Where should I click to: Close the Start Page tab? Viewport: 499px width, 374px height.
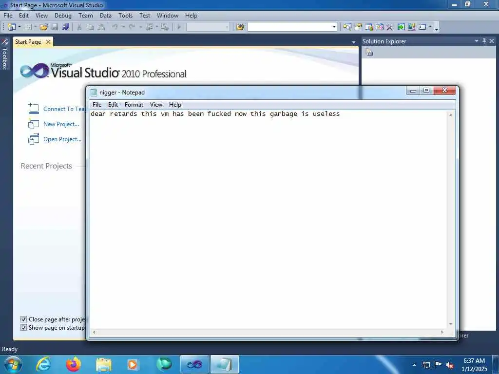point(48,42)
